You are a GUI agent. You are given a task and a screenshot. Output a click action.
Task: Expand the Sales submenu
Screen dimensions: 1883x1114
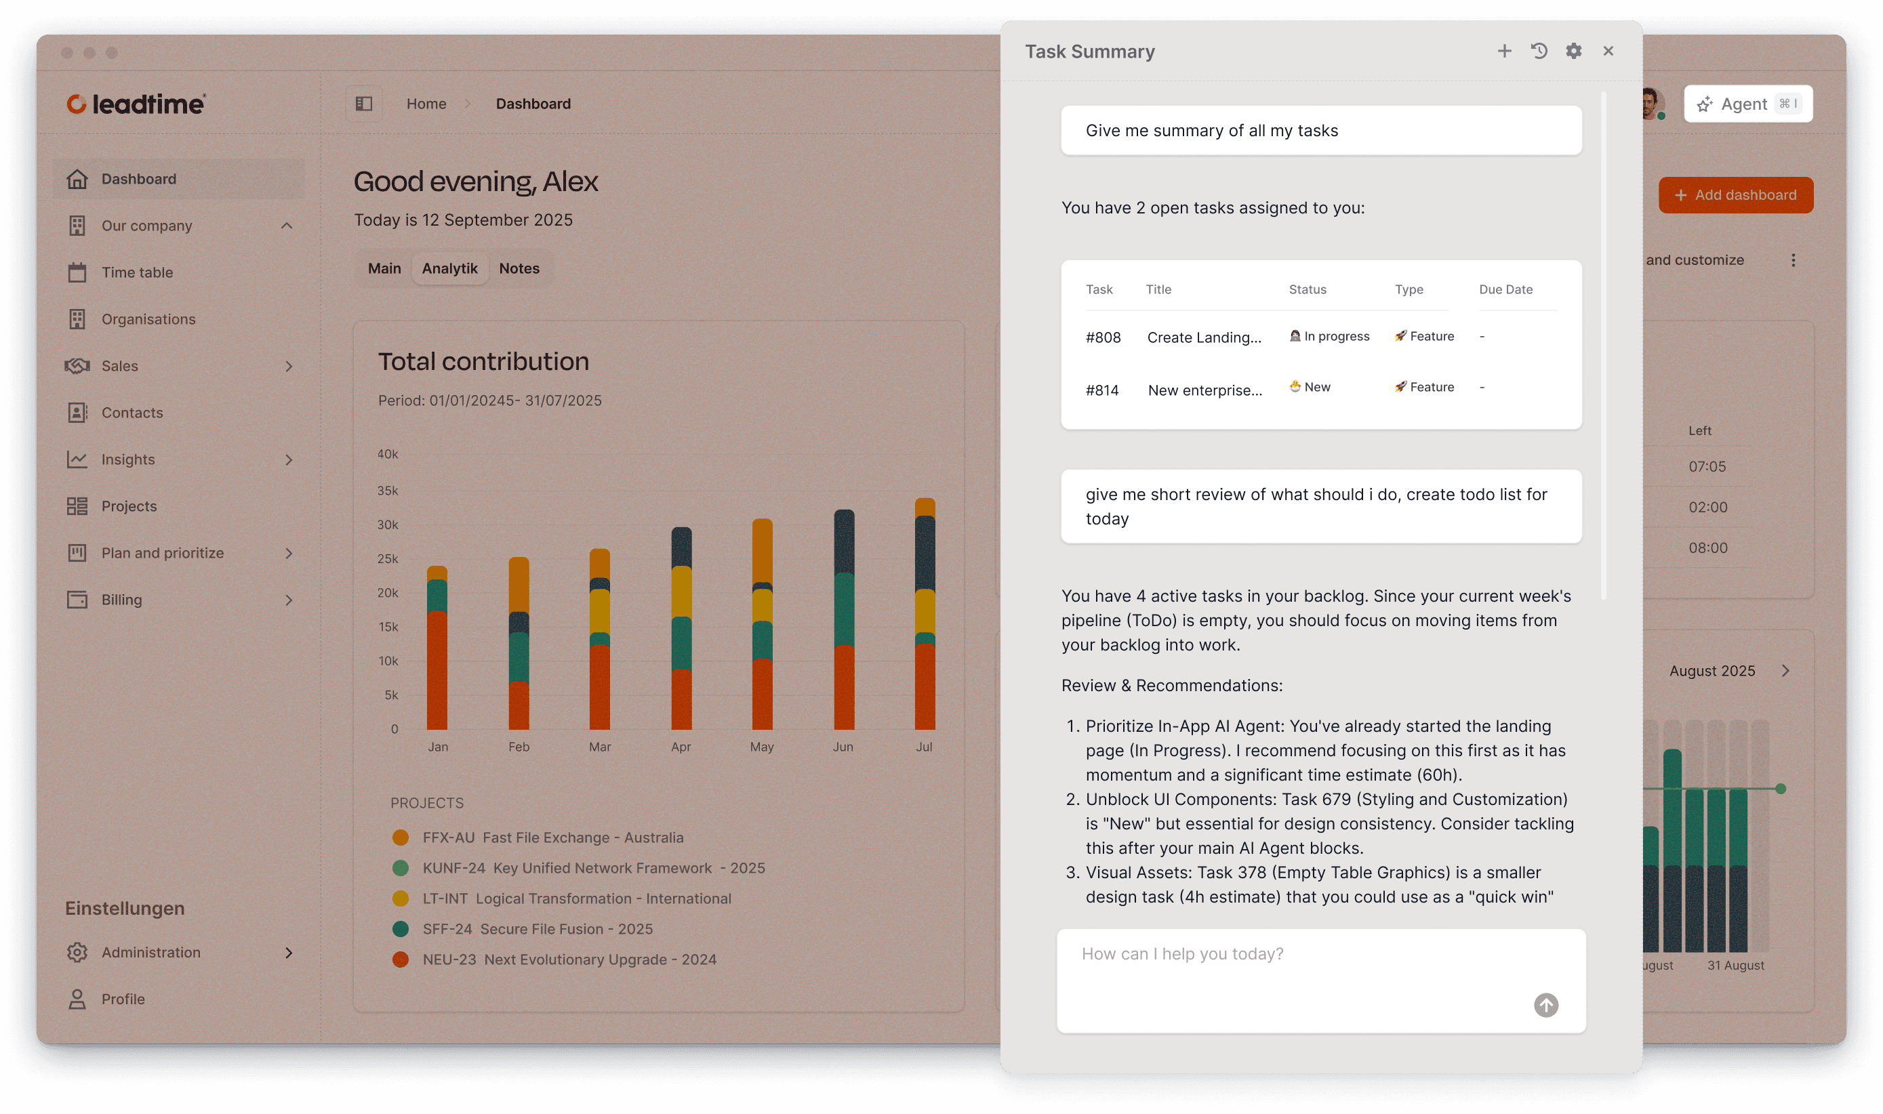[289, 367]
